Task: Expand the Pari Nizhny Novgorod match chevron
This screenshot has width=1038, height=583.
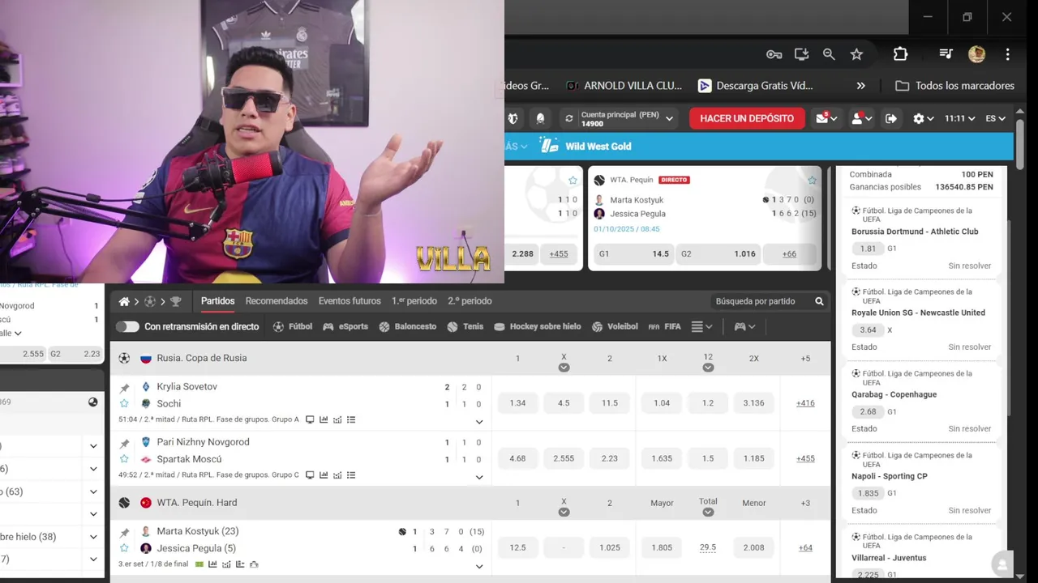Action: click(x=478, y=477)
